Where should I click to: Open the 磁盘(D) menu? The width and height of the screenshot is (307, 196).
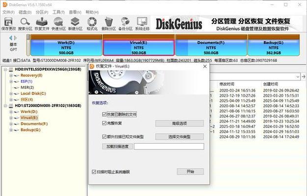tap(25, 12)
